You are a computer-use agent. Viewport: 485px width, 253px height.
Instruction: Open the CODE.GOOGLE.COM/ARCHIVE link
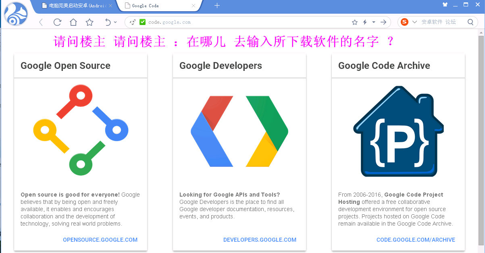416,240
